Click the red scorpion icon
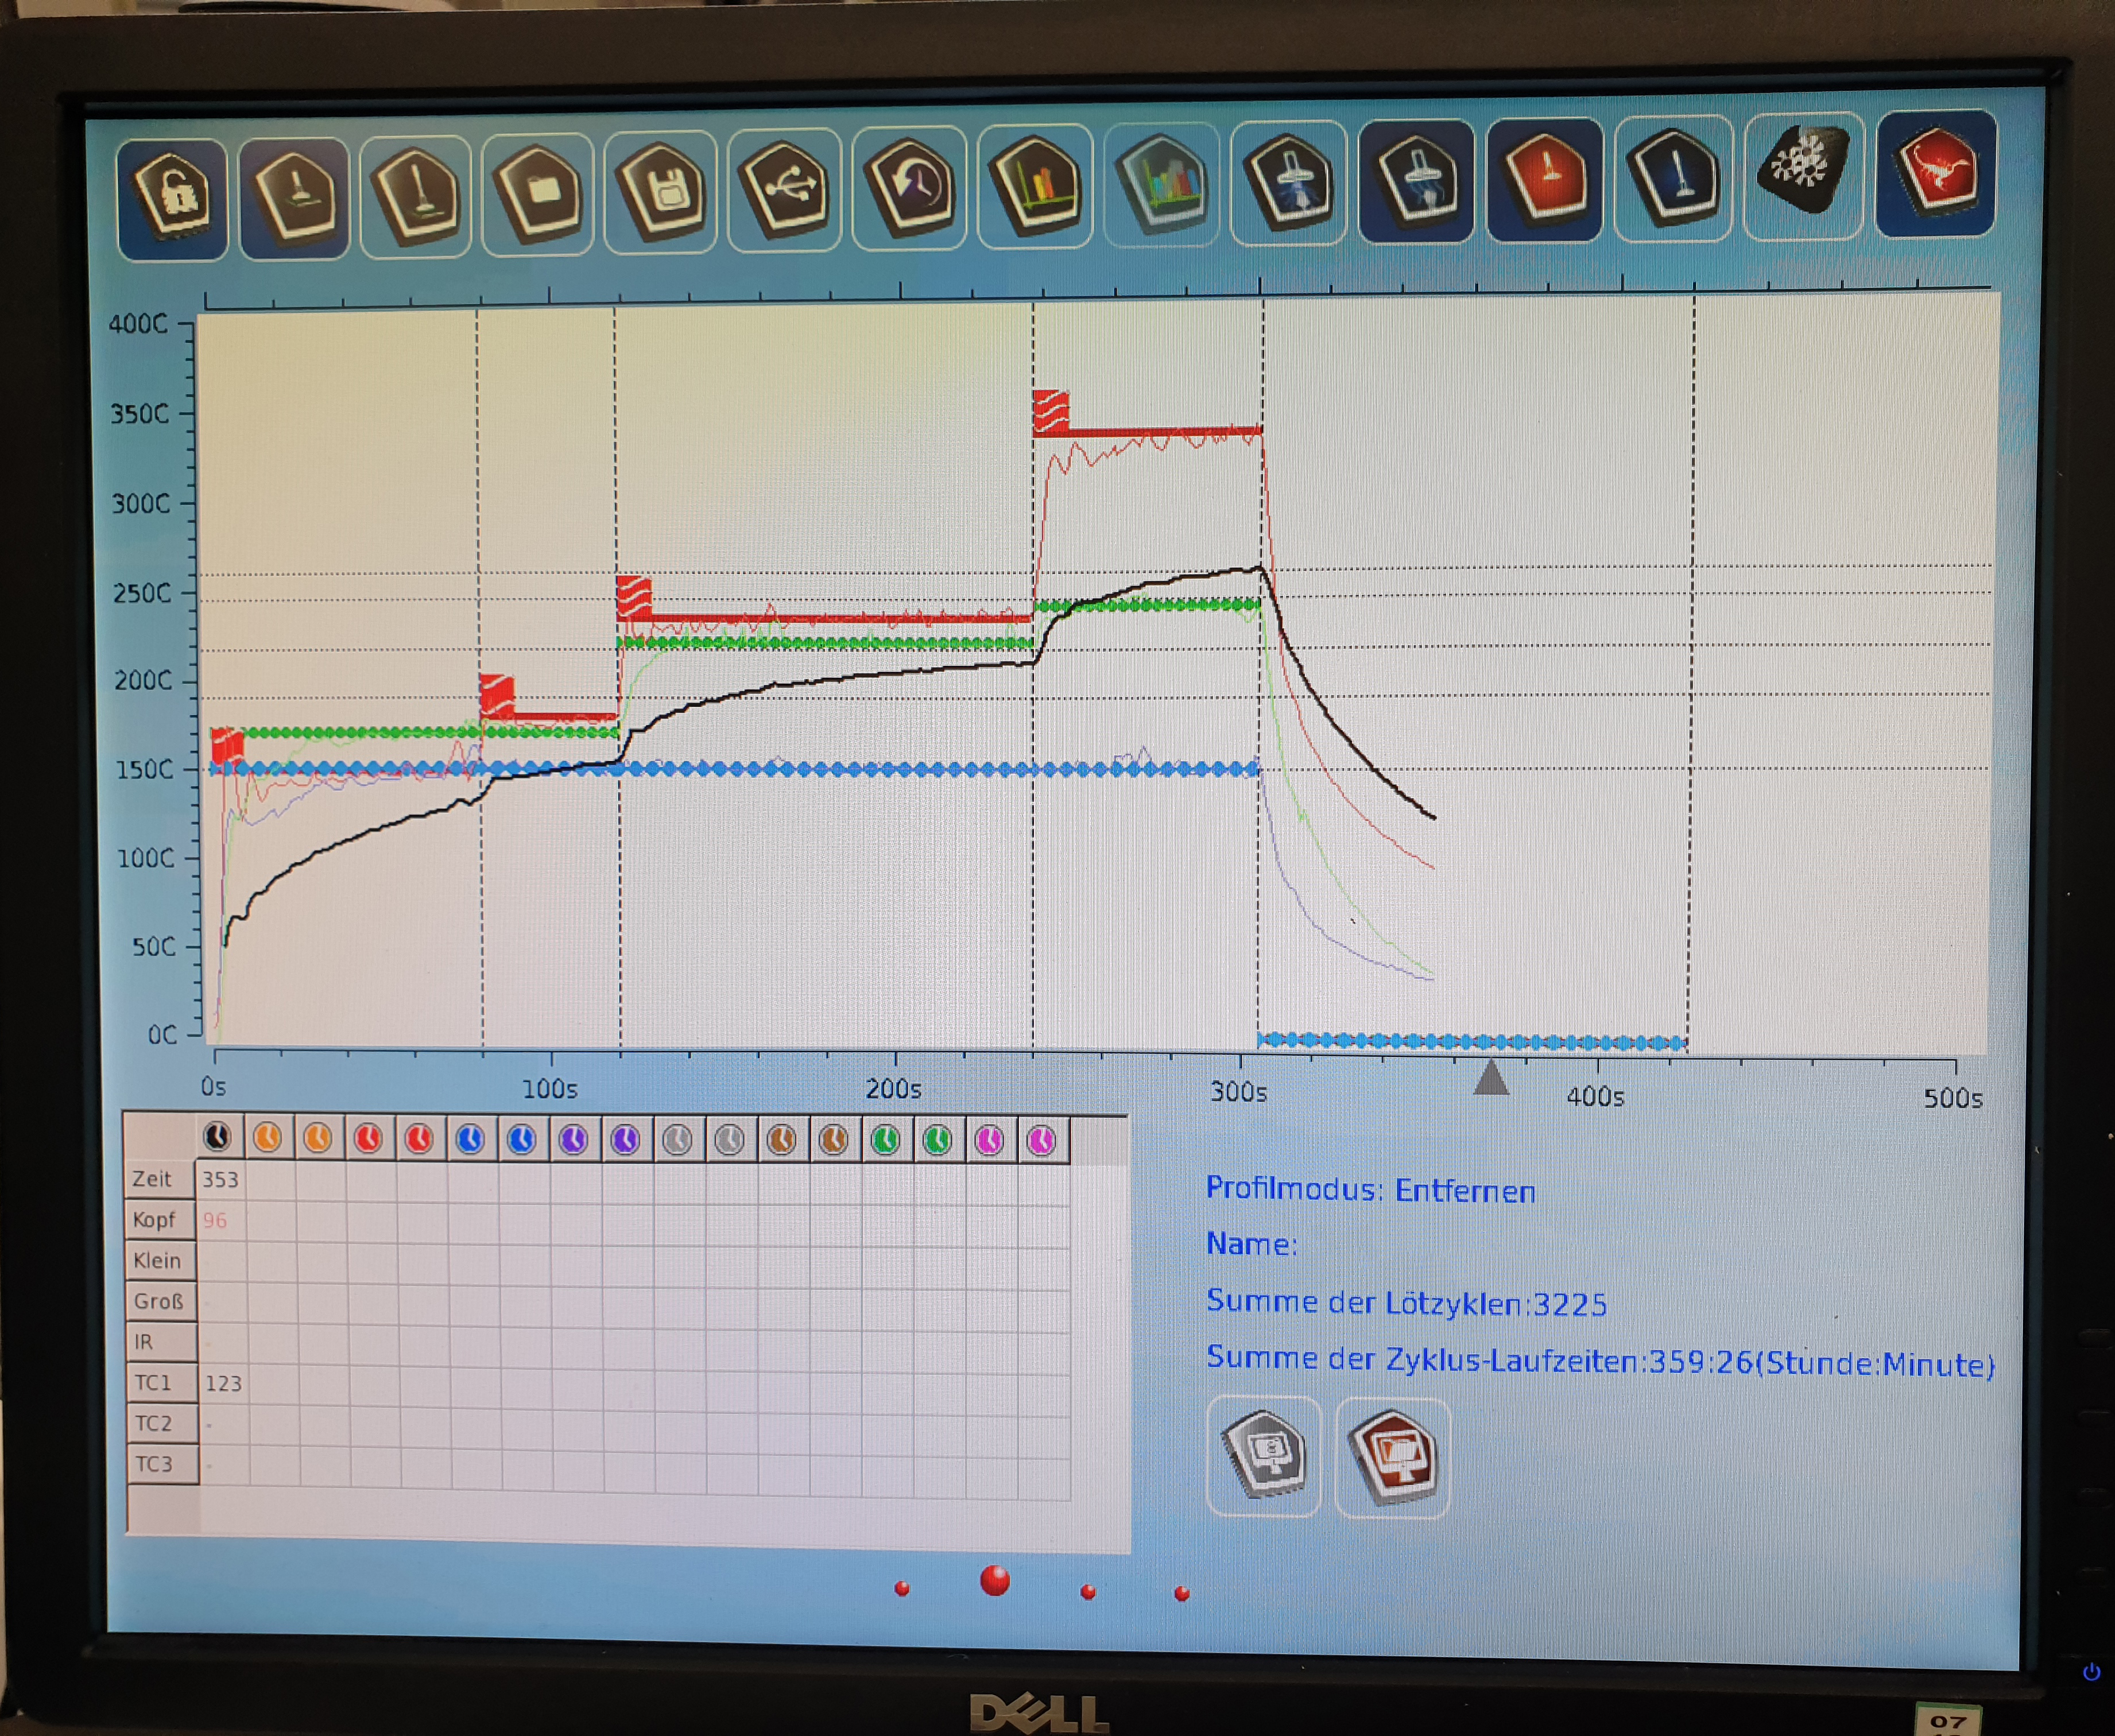2115x1736 pixels. (x=1937, y=171)
